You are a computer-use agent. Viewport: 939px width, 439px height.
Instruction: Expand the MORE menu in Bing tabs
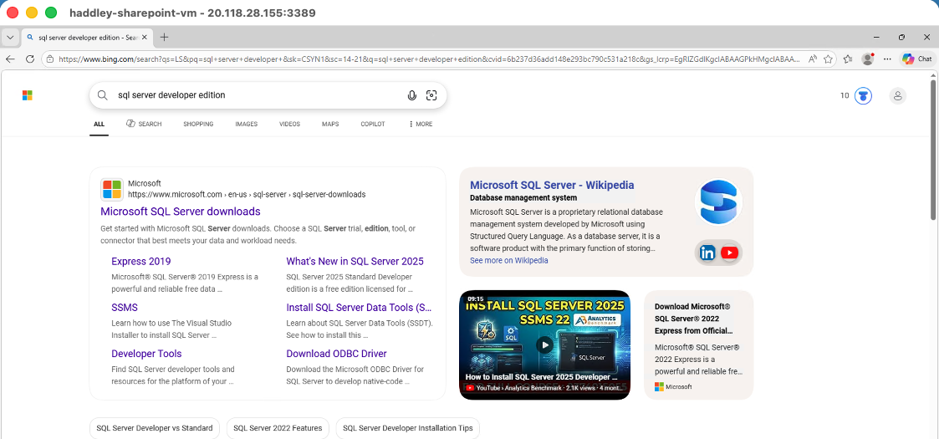coord(421,124)
